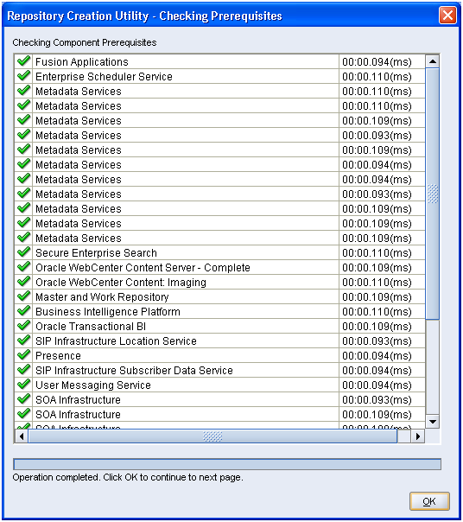
Task: Select the SIP Infrastructure Location Service checkmark
Action: [23, 341]
